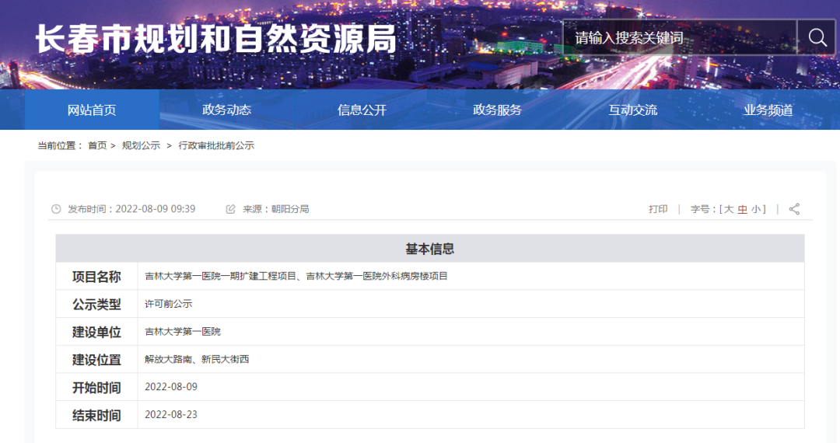Open the 互动交流 nav tab

click(632, 110)
